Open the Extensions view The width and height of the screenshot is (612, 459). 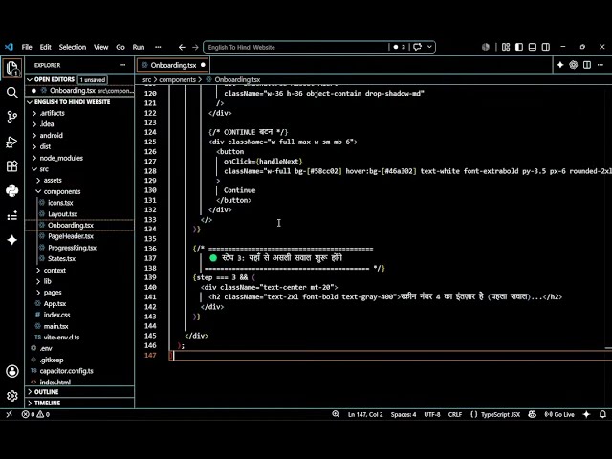pos(11,166)
